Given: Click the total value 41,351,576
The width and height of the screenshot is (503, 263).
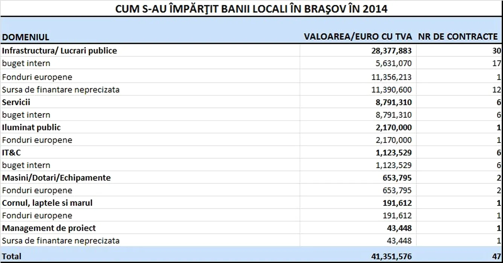Looking at the screenshot, I should [x=391, y=256].
